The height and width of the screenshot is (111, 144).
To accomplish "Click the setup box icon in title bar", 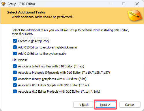I will (x=3, y=4).
